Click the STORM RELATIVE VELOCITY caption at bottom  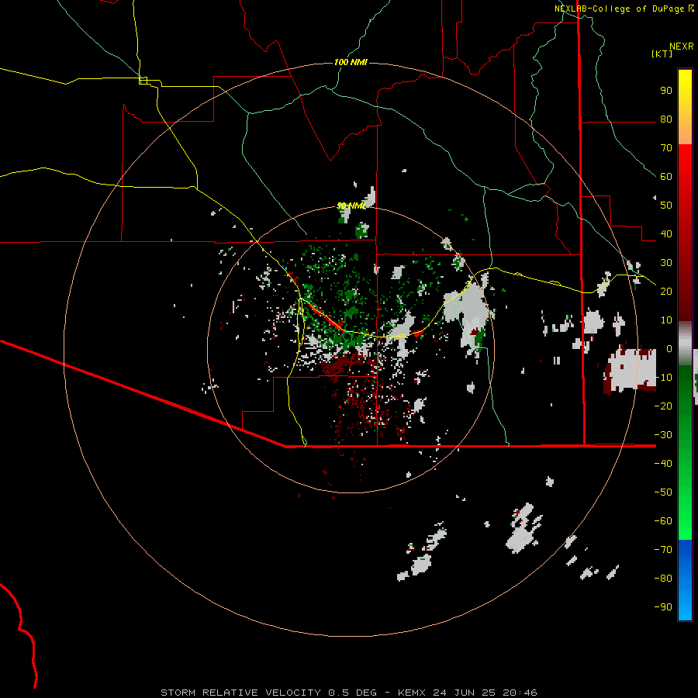348,693
